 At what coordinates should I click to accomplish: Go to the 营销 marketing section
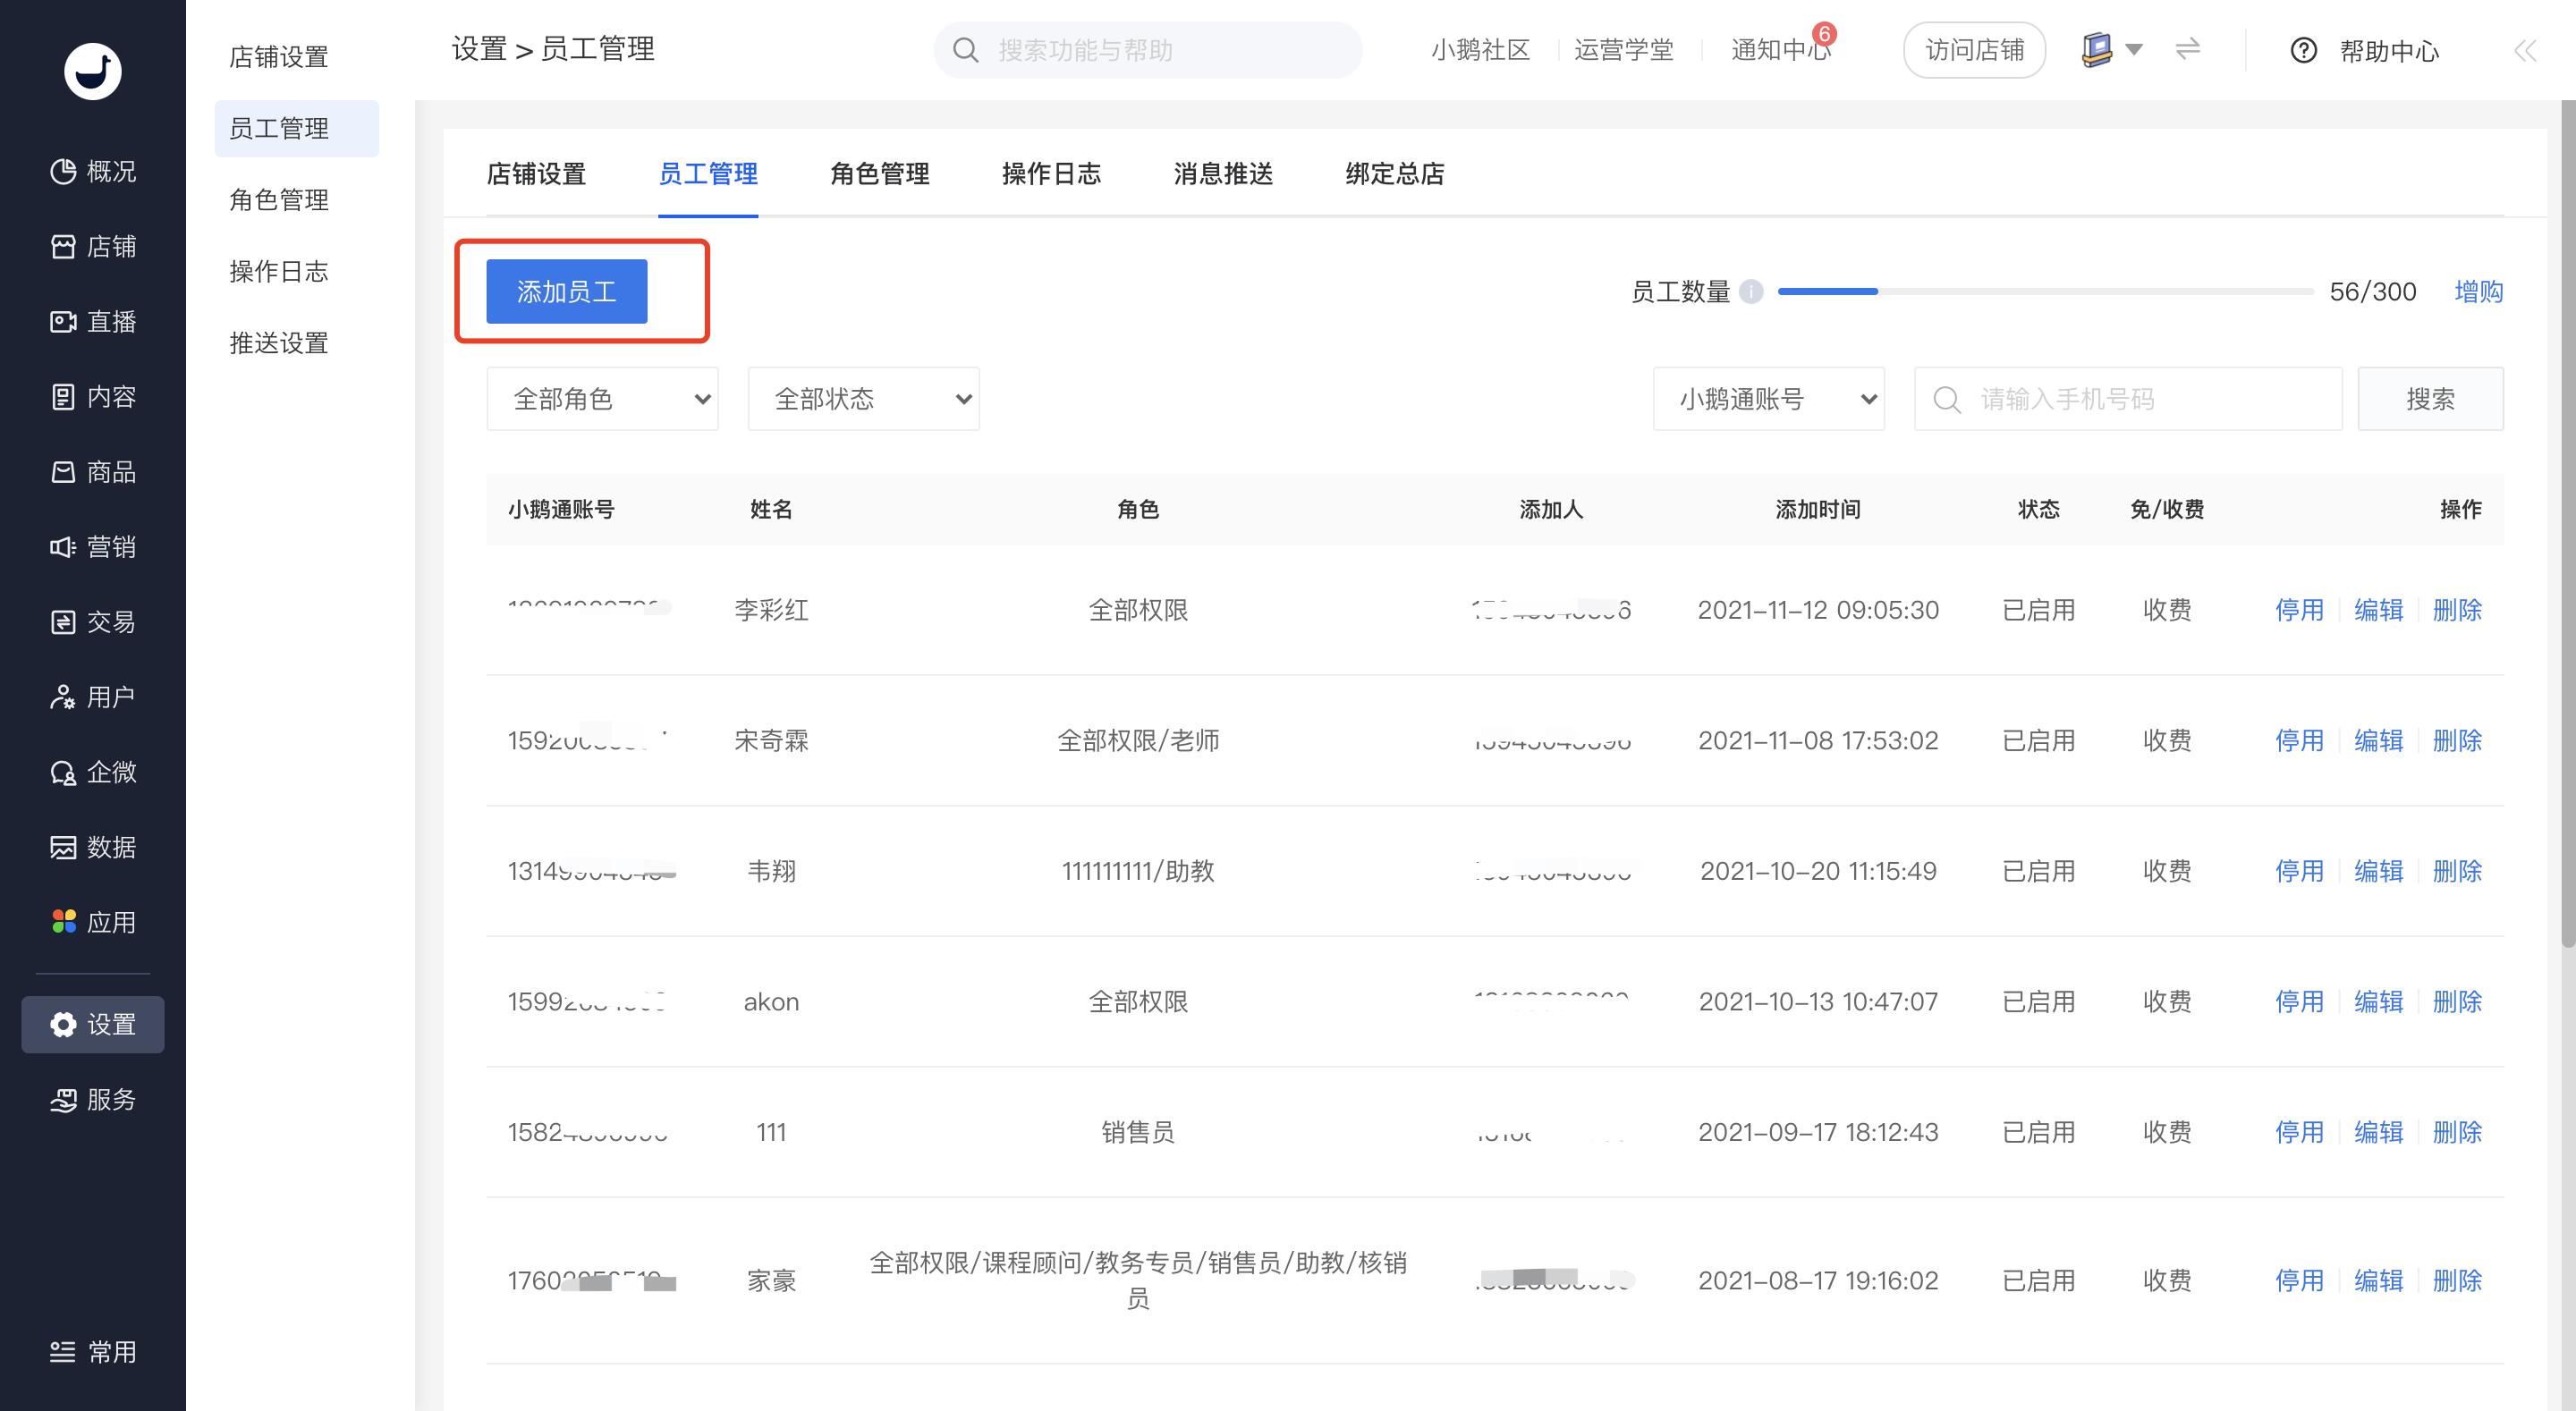pos(93,546)
